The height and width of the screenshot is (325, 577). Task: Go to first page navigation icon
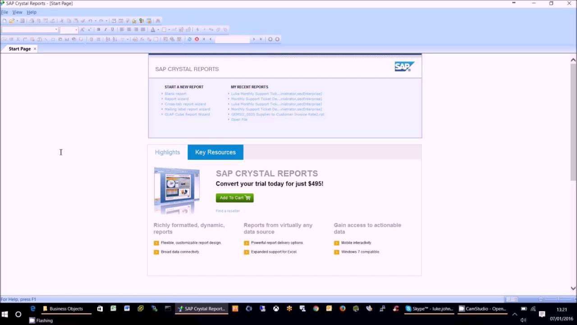[x=204, y=39]
